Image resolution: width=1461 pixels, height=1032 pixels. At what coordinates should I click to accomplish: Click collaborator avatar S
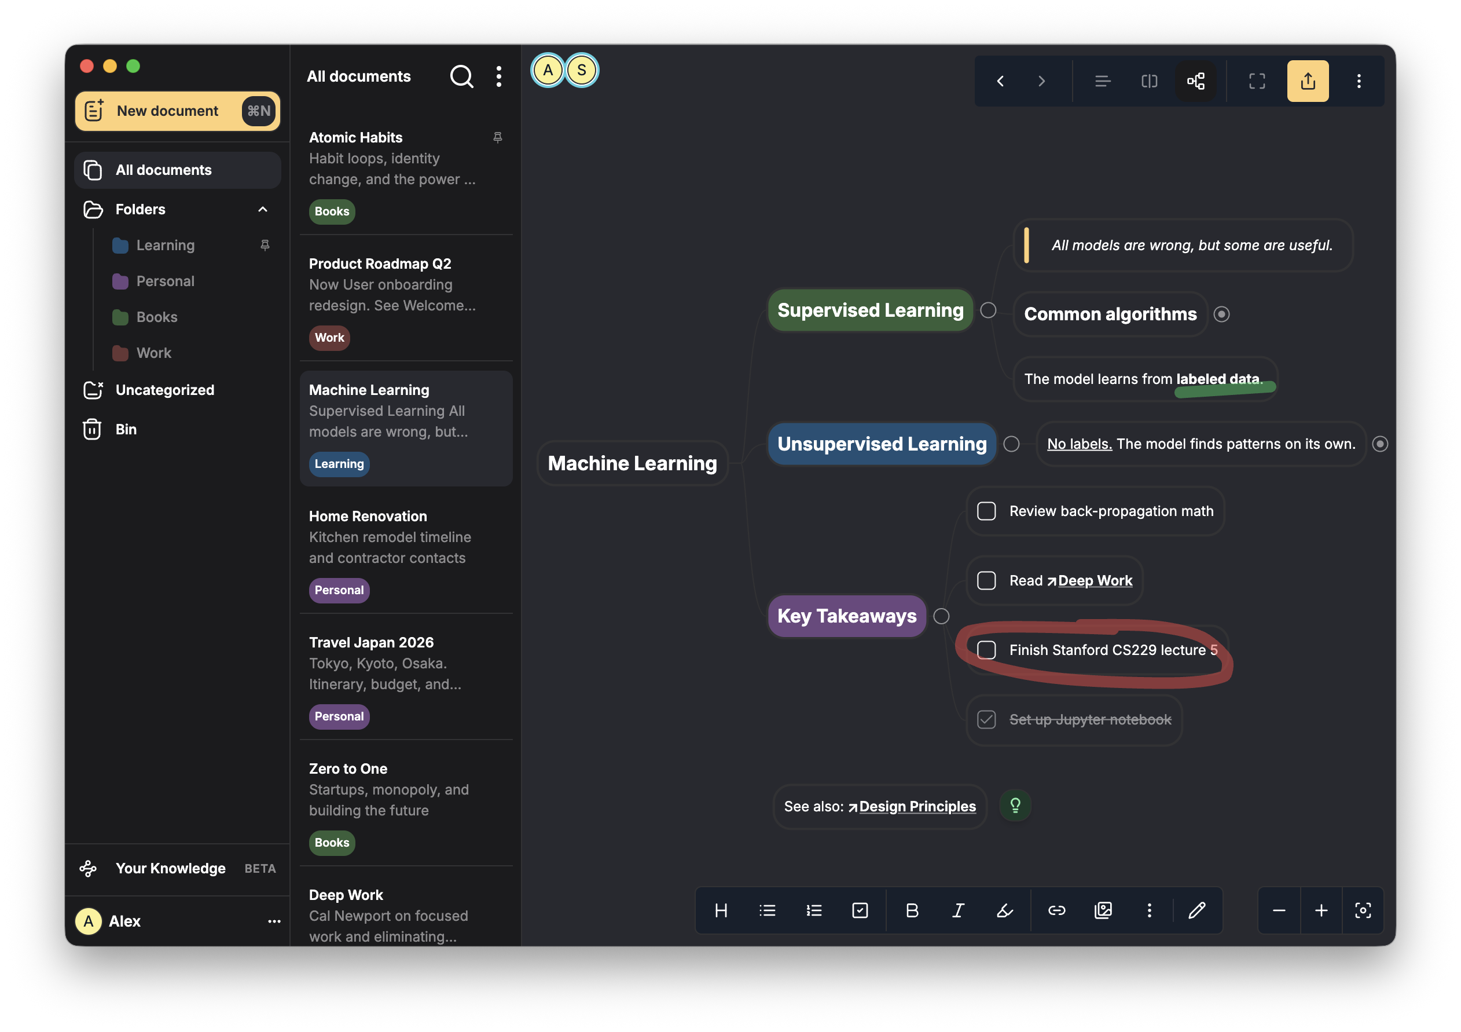(582, 70)
